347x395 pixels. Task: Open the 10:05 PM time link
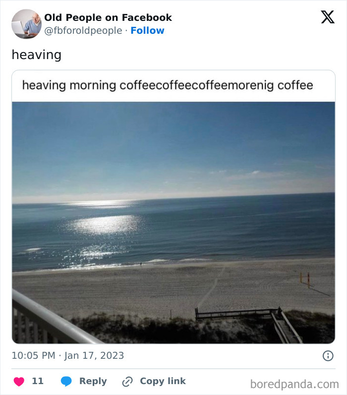[33, 356]
